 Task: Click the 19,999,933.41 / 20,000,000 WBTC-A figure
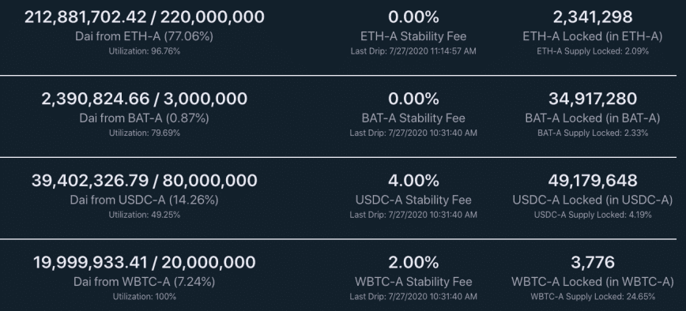(144, 262)
